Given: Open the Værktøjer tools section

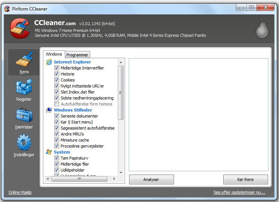Looking at the screenshot, I should [24, 118].
